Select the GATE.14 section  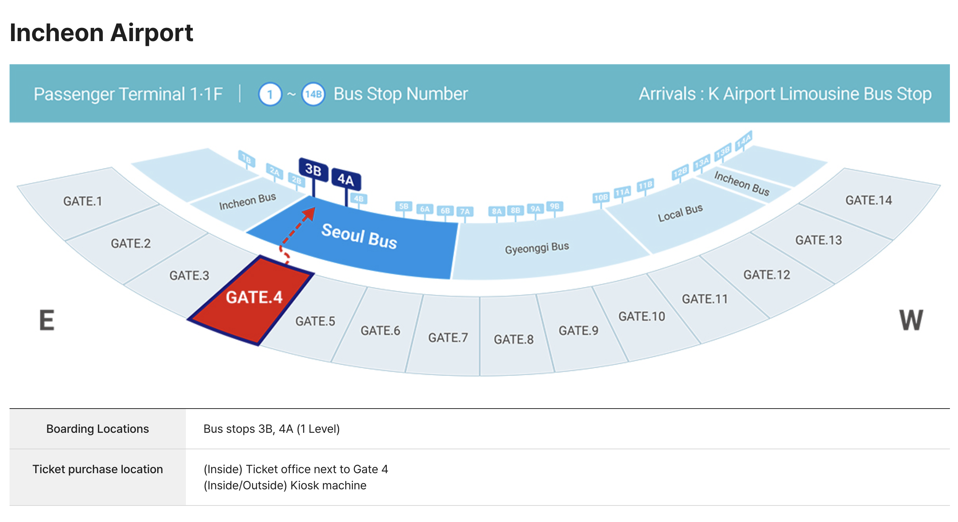click(x=868, y=201)
